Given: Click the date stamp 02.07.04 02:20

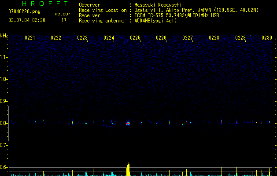Looking at the screenshot, I should (x=27, y=20).
